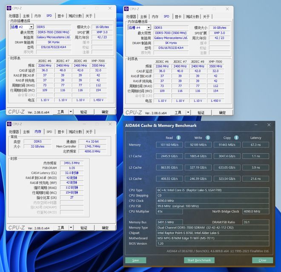Image resolution: width=281 pixels, height=272 pixels.
Task: Close the AIDA64 benchmark window with X
Action: pyautogui.click(x=269, y=125)
